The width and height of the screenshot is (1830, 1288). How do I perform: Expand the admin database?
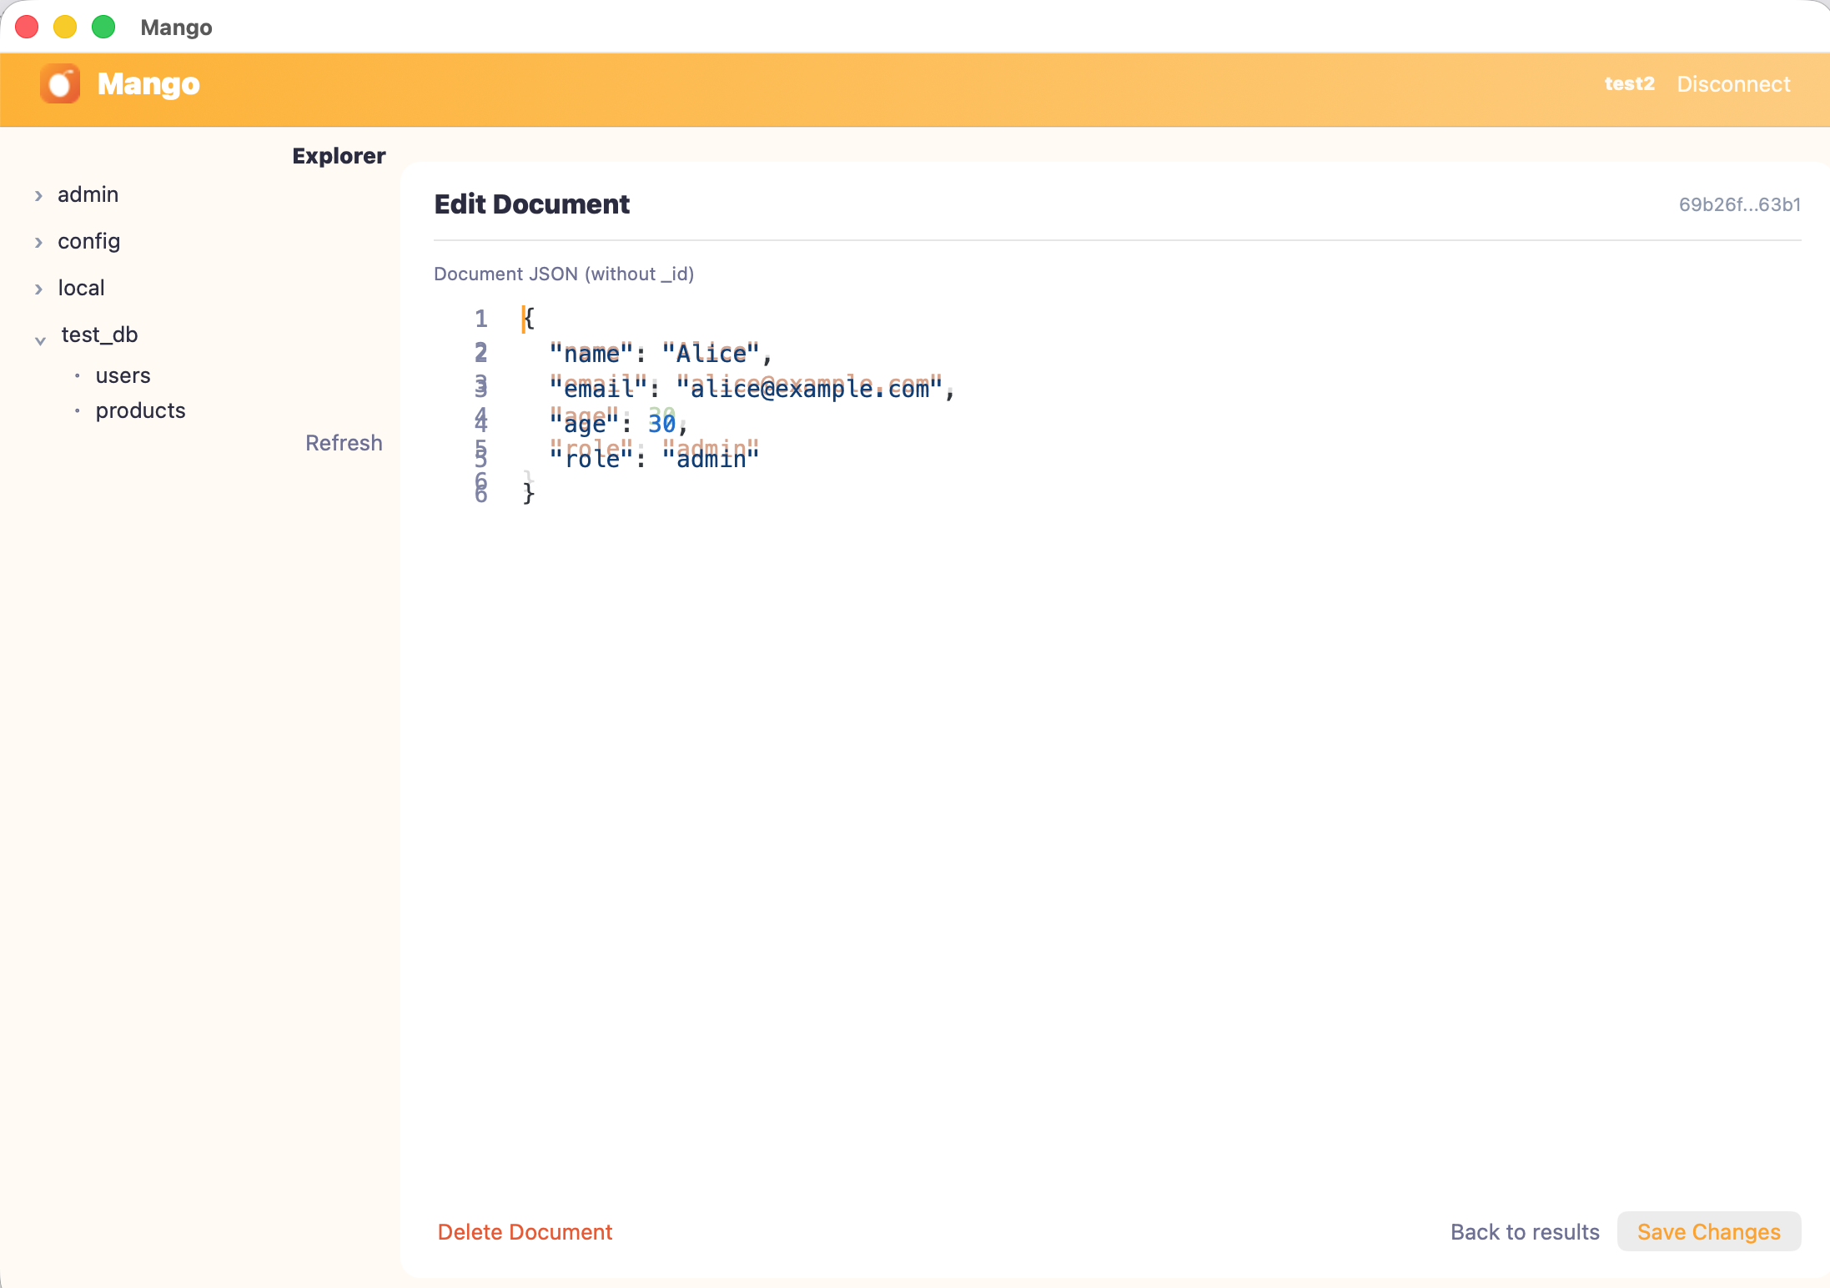point(38,194)
